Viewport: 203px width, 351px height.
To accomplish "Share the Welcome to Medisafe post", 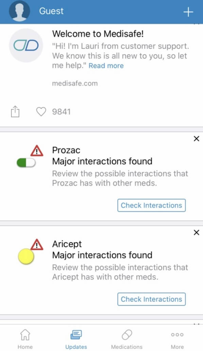I will (15, 111).
